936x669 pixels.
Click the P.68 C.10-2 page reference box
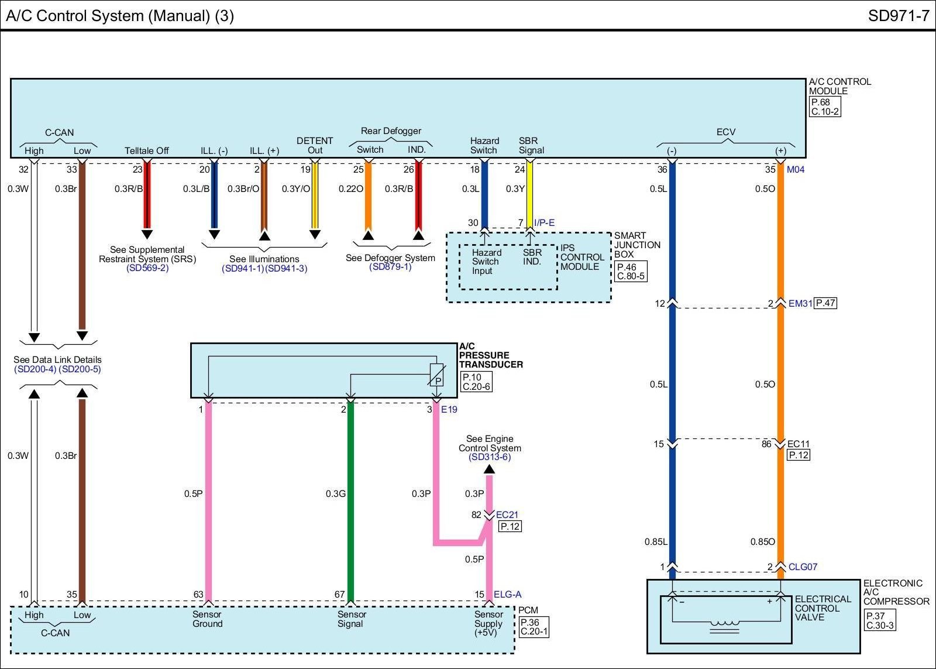coord(825,107)
